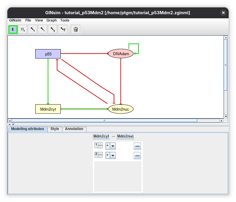Click the vertical scrollbar down arrow
The height and width of the screenshot is (202, 236).
[x=226, y=116]
